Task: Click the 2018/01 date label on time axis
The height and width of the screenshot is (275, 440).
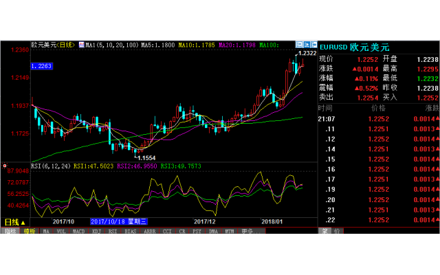Action: coord(272,221)
